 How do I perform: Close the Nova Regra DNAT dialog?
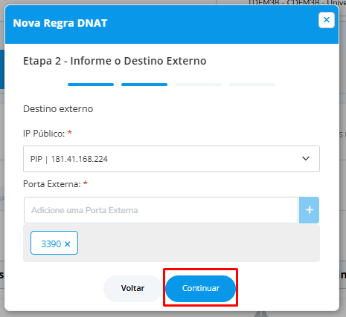[327, 20]
